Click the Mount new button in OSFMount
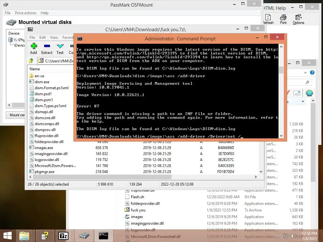Screen dimensions: 323x242 15,115
